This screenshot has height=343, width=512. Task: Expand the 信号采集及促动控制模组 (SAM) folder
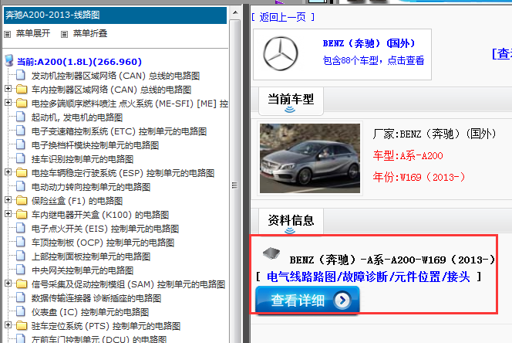8,283
